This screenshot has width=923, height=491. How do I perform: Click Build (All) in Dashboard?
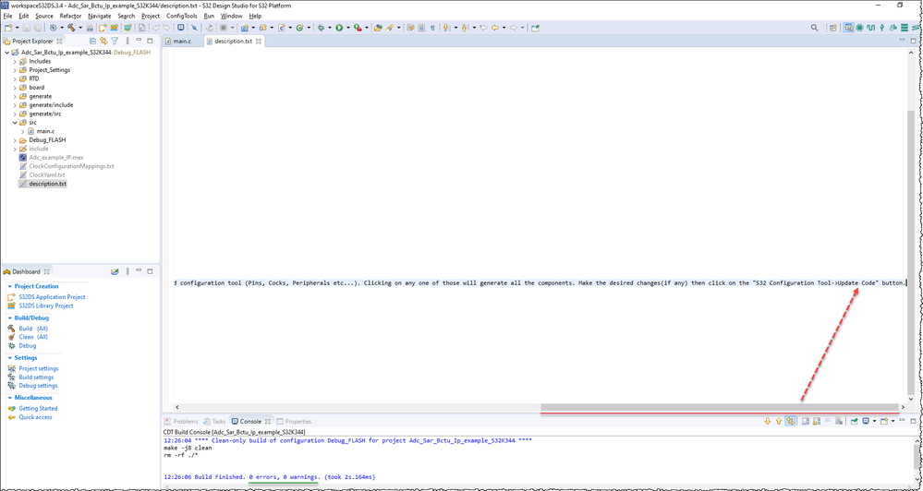point(33,329)
